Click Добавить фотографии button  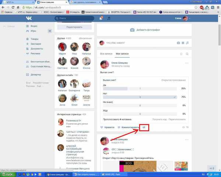pos(145,30)
